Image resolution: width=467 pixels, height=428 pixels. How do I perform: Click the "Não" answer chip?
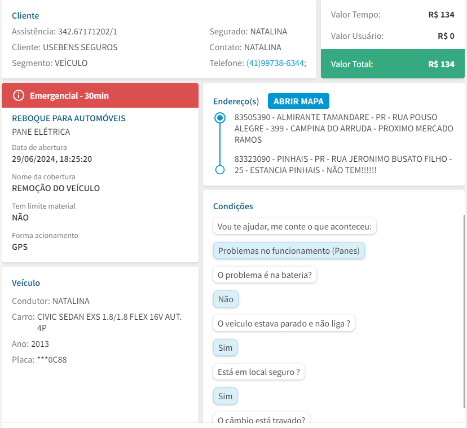[x=225, y=299]
